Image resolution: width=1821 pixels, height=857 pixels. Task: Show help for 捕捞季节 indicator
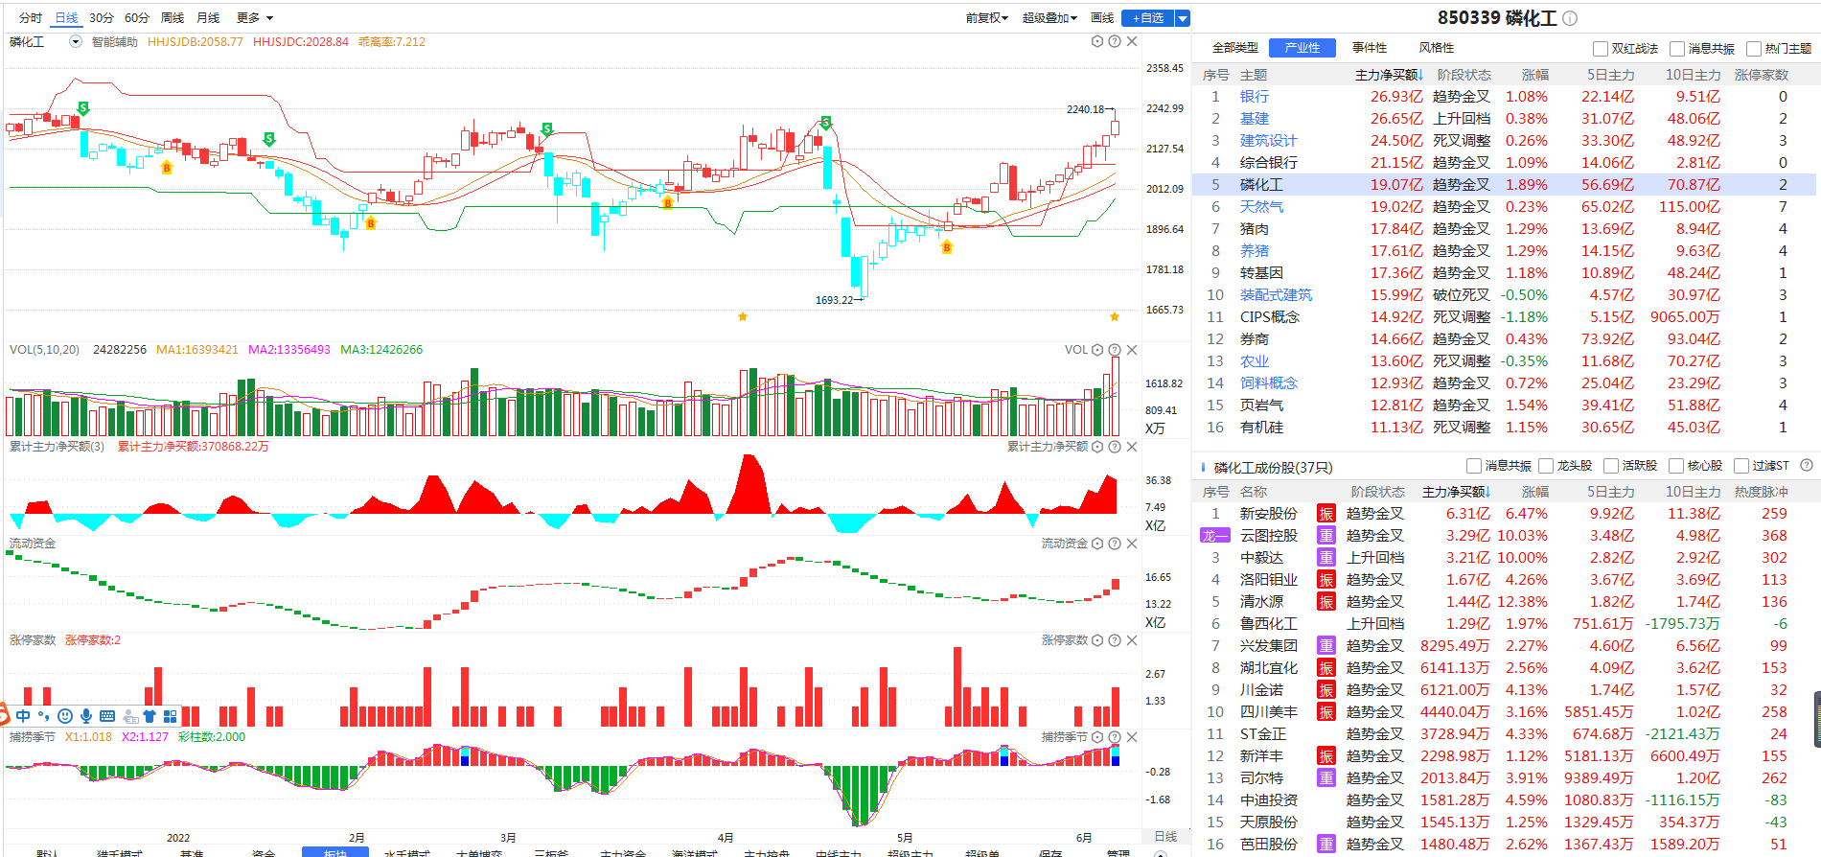[x=1115, y=737]
